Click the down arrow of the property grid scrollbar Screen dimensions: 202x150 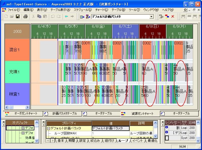(155, 136)
